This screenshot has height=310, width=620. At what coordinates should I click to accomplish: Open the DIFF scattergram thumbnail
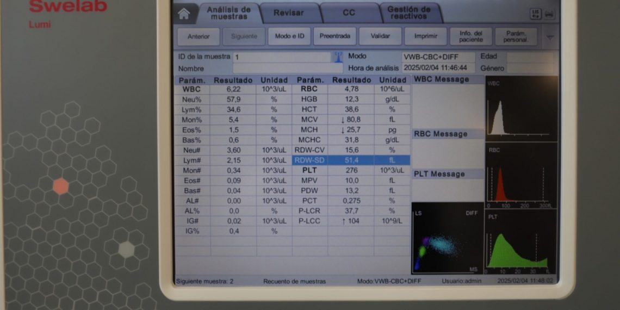pyautogui.click(x=447, y=238)
